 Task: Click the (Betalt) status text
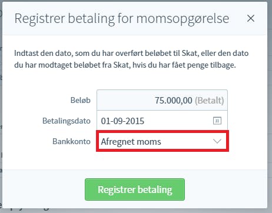click(210, 101)
